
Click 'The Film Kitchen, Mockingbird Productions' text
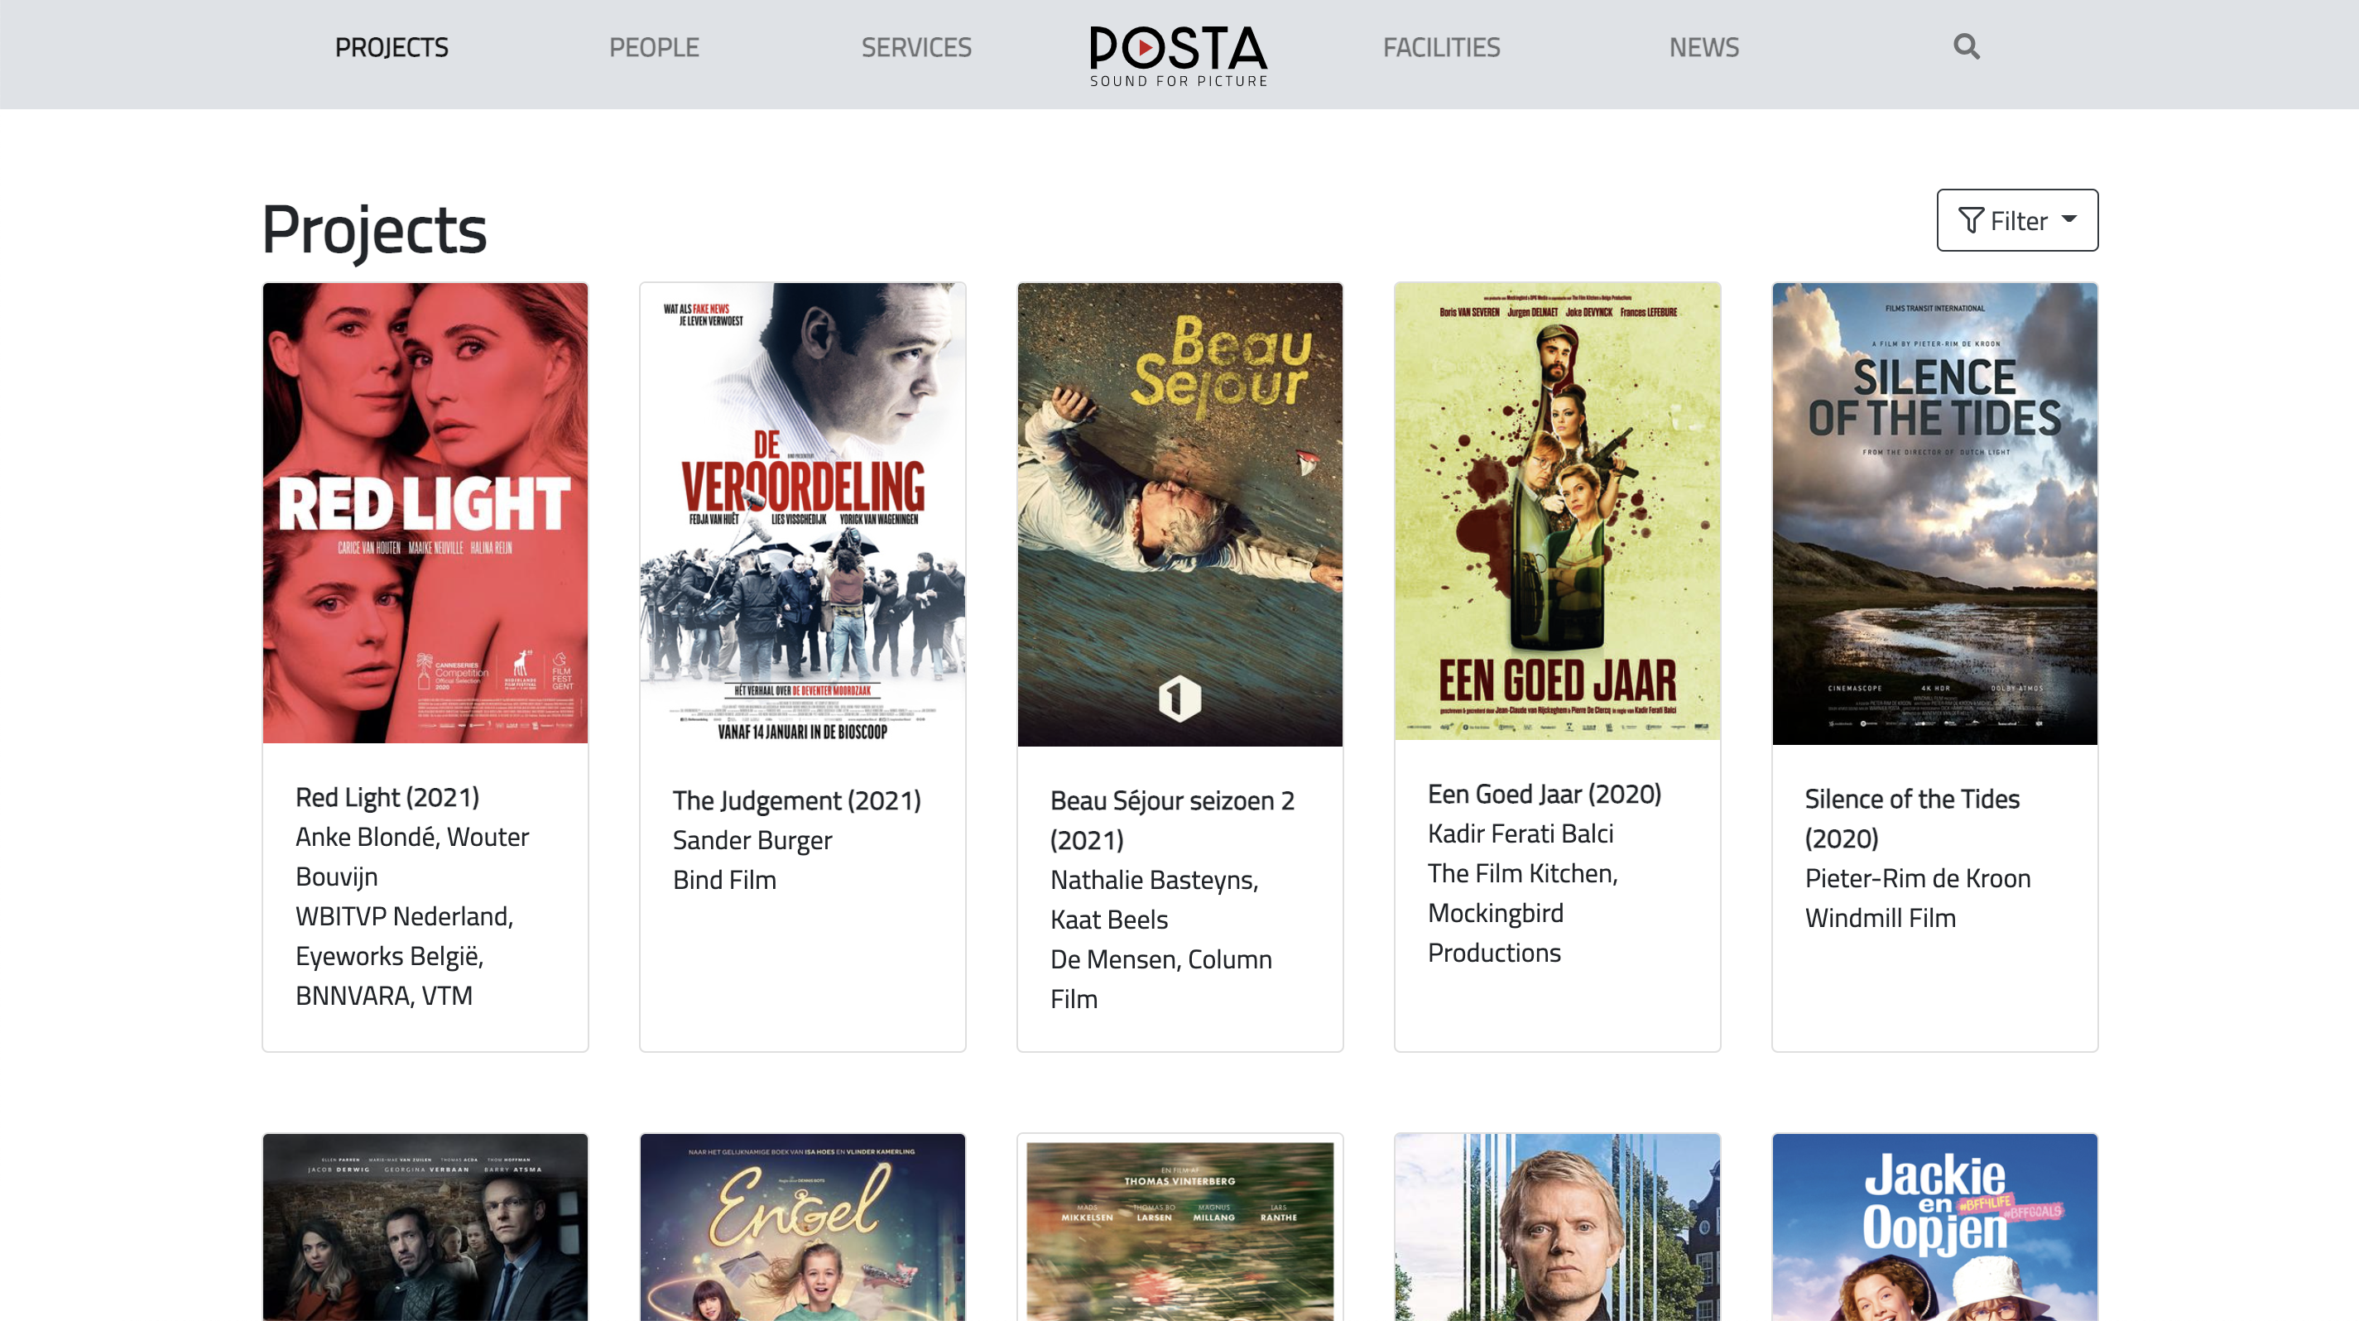tap(1523, 914)
